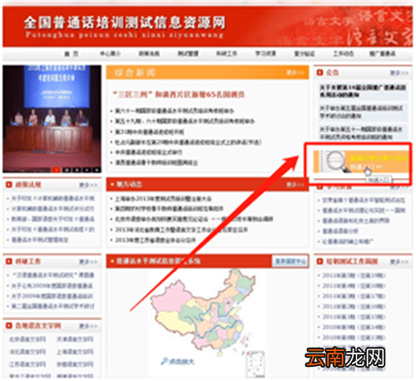Viewport: 416px width, 381px height.
Task: Open 地方动态 item starting 上海举办2013年度
Action: coord(163,199)
